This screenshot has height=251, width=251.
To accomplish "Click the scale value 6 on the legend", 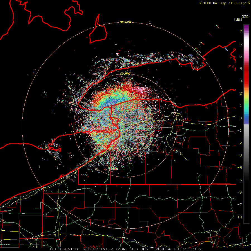I will [241, 44].
